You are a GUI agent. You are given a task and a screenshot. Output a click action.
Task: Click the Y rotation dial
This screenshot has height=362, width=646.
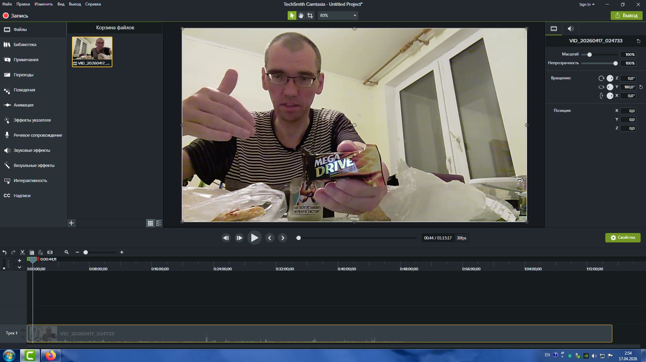tap(610, 87)
